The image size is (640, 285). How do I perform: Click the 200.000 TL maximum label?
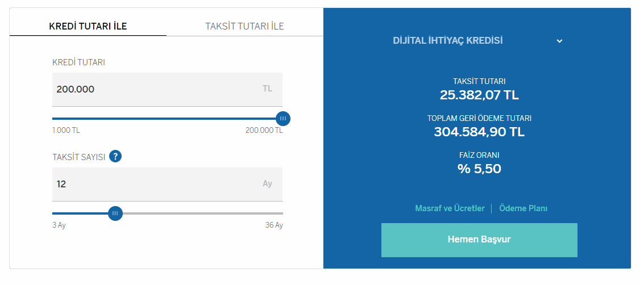[x=264, y=131]
